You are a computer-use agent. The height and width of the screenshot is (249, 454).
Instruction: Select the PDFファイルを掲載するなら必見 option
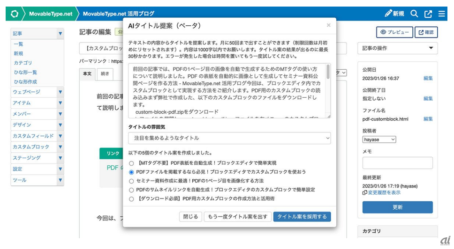pyautogui.click(x=131, y=172)
